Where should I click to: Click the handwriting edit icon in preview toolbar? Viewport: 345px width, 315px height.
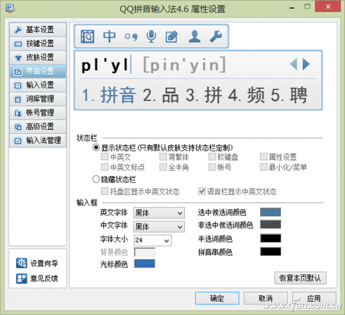pos(171,37)
